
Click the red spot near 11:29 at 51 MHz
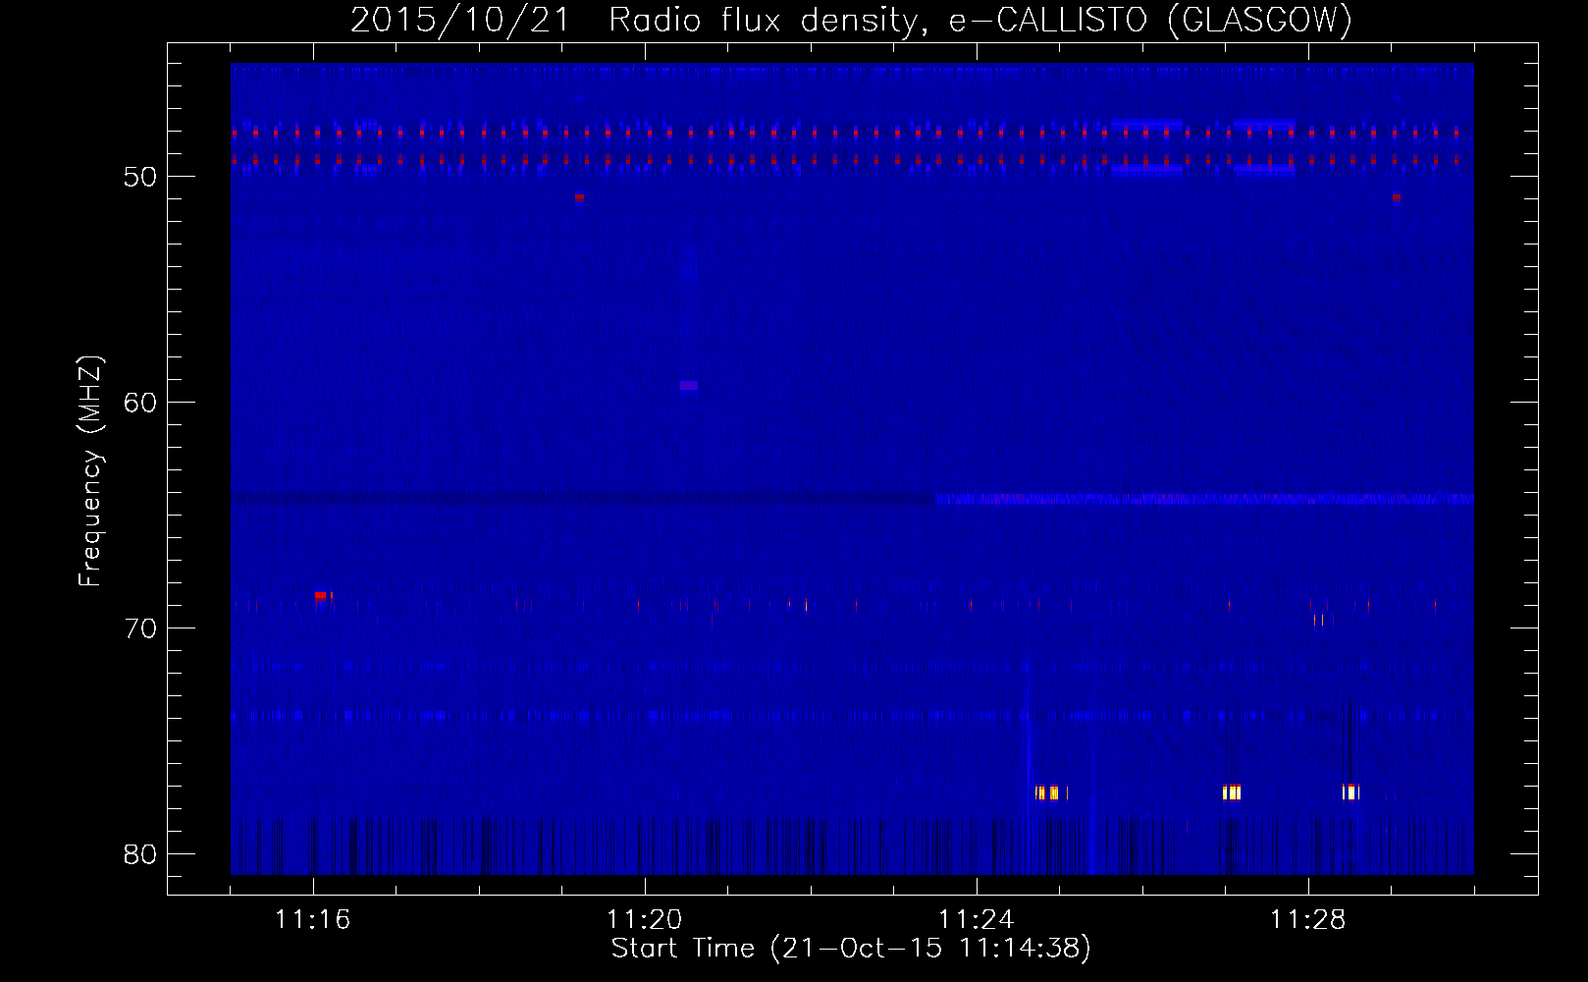coord(1396,197)
